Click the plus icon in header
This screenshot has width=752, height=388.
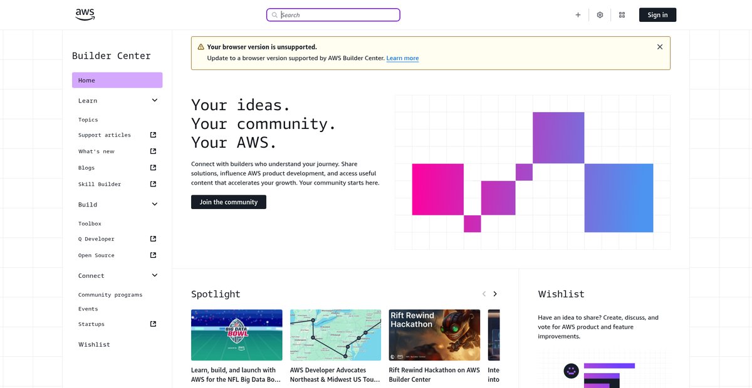578,15
